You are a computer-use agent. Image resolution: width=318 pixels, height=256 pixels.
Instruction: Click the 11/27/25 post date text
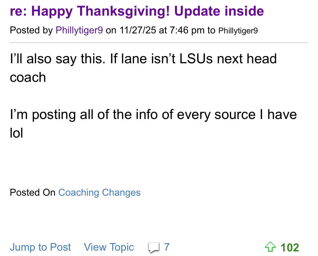138,30
